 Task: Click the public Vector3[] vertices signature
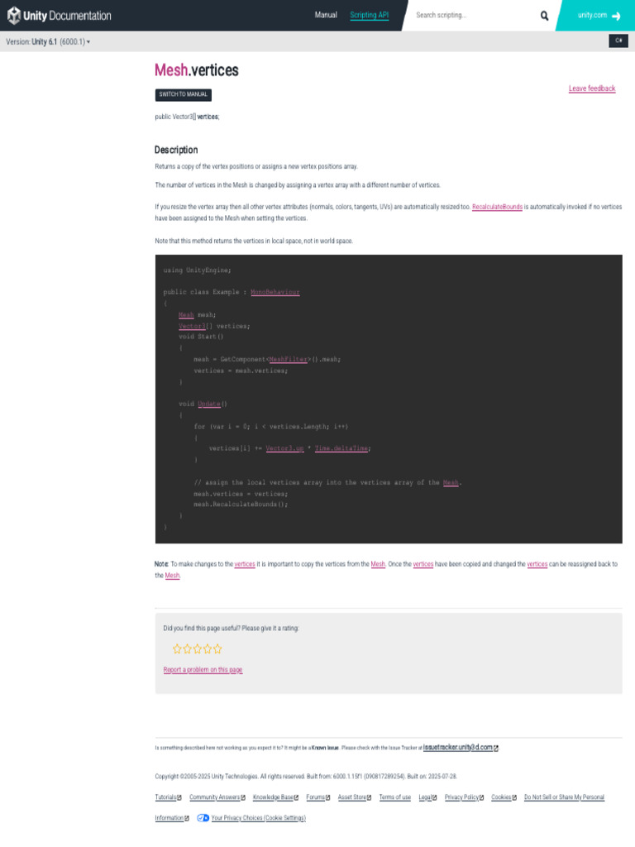tap(187, 117)
